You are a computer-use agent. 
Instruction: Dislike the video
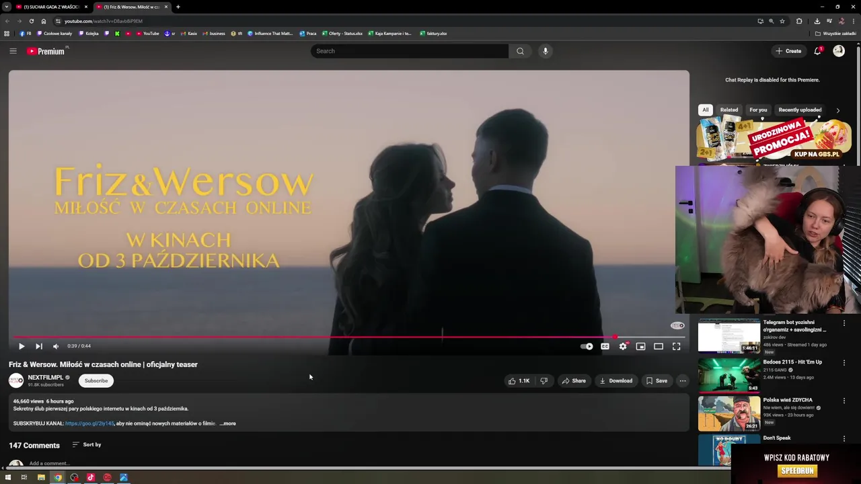coord(544,380)
